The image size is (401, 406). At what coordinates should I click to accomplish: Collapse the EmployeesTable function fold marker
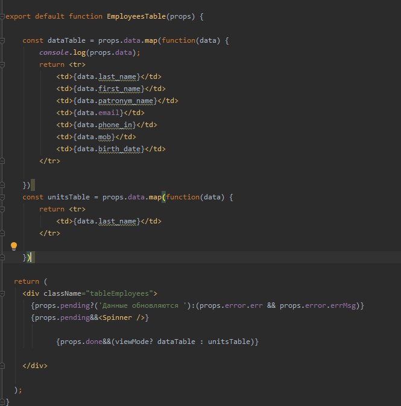2,17
